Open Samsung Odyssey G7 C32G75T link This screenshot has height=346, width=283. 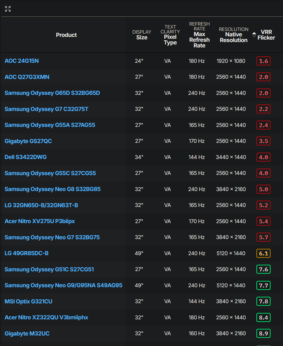click(x=46, y=109)
